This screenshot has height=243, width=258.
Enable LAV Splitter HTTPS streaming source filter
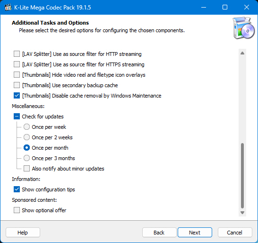click(x=17, y=64)
